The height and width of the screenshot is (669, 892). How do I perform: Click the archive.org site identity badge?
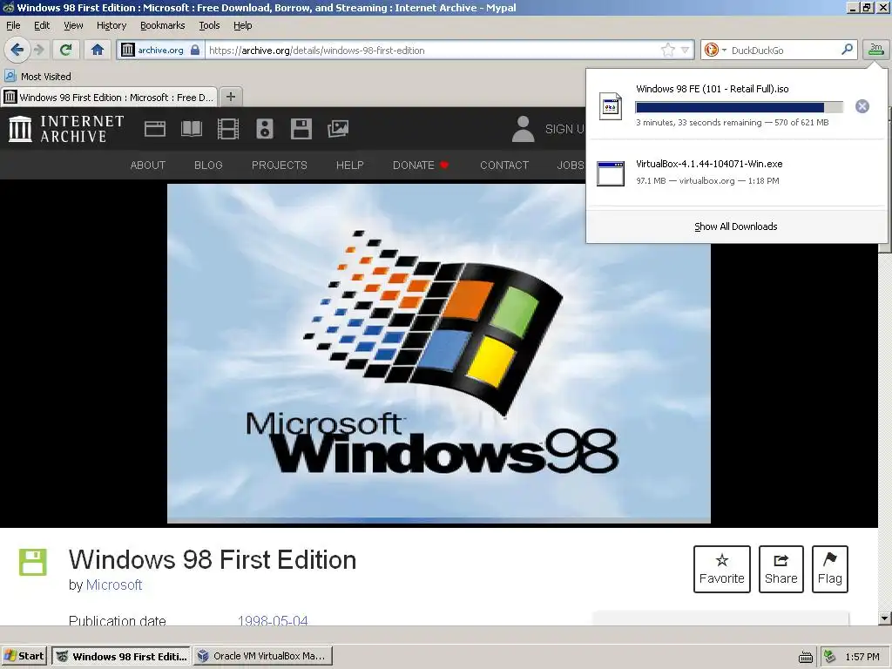160,50
